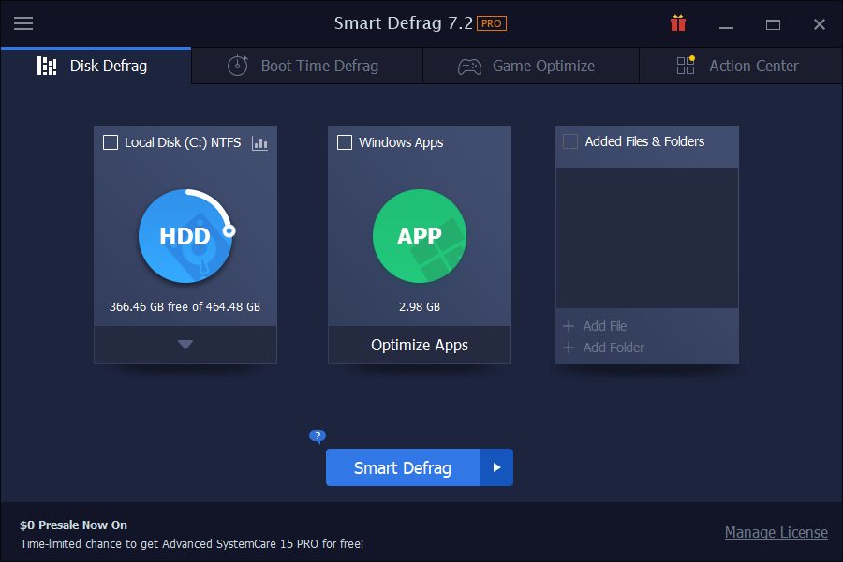Switch to the Disk Defrag tab
The image size is (843, 562).
[96, 67]
